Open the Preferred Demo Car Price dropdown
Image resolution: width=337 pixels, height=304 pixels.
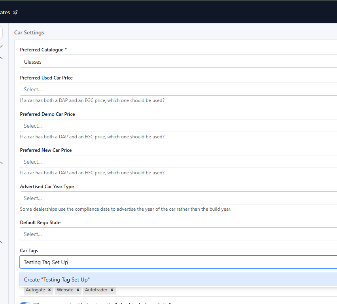178,126
